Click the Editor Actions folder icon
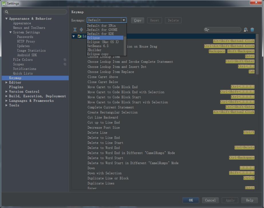This screenshot has height=208, width=264. 79,36
